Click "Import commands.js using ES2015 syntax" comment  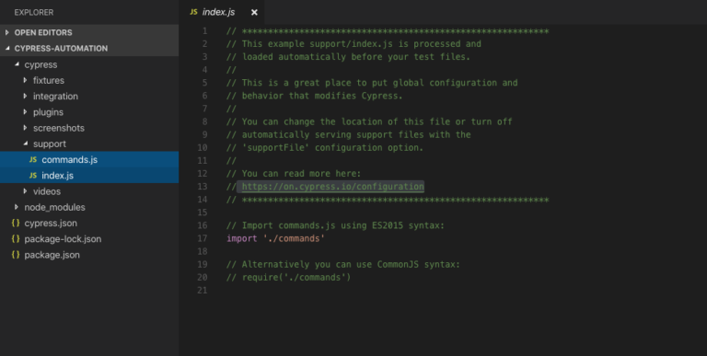pyautogui.click(x=343, y=225)
